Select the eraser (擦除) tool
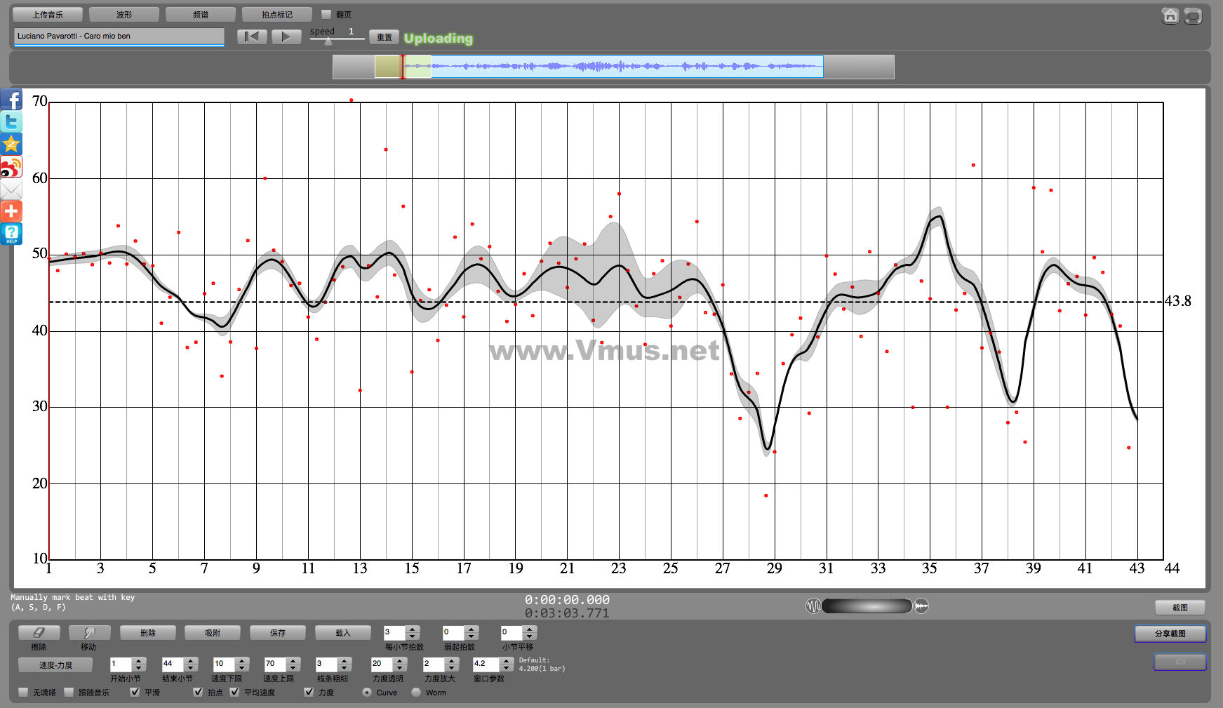The height and width of the screenshot is (708, 1223). 39,633
